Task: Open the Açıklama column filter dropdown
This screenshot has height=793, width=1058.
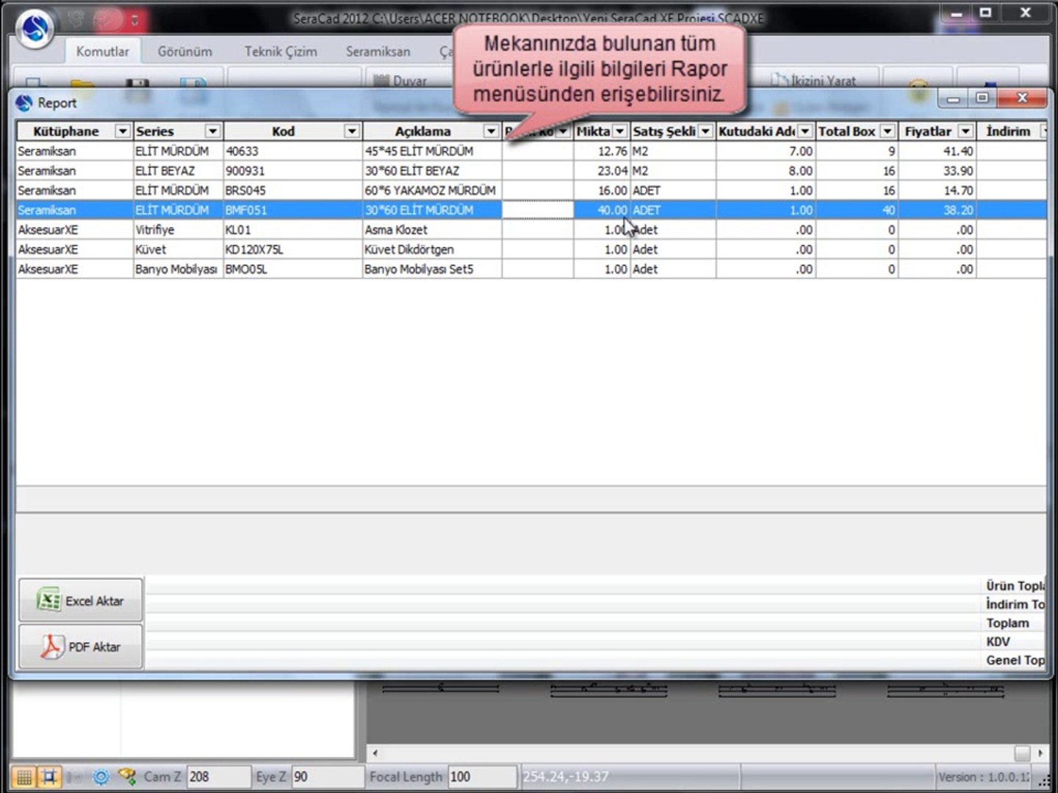Action: point(491,131)
